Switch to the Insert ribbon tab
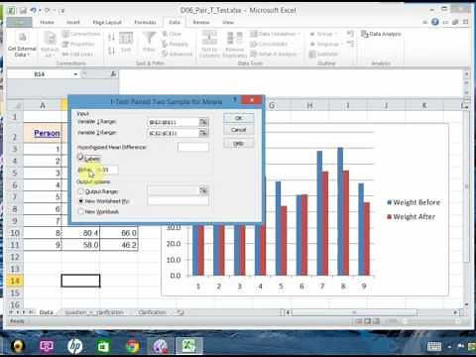 point(73,22)
